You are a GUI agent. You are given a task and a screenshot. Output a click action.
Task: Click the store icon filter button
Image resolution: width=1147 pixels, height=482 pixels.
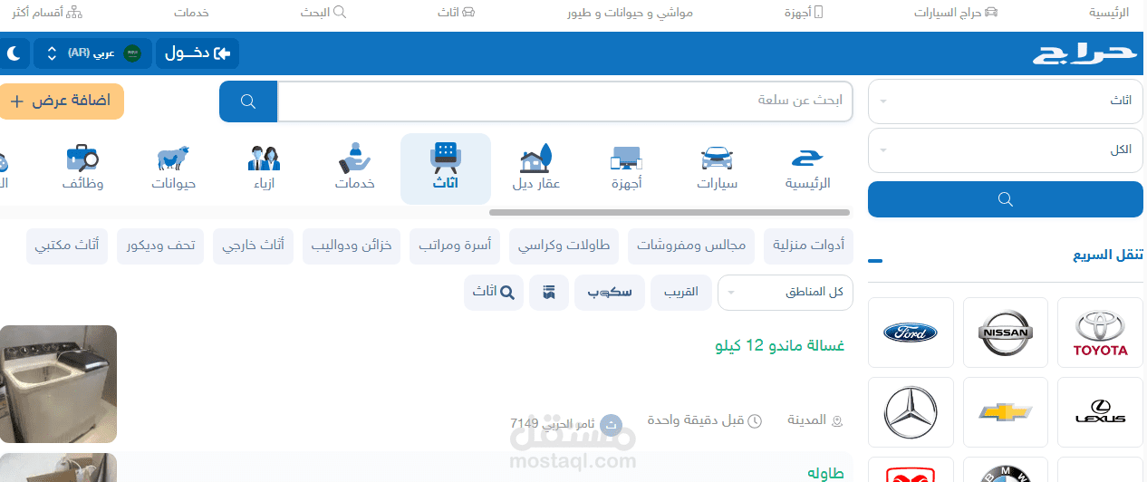(549, 293)
